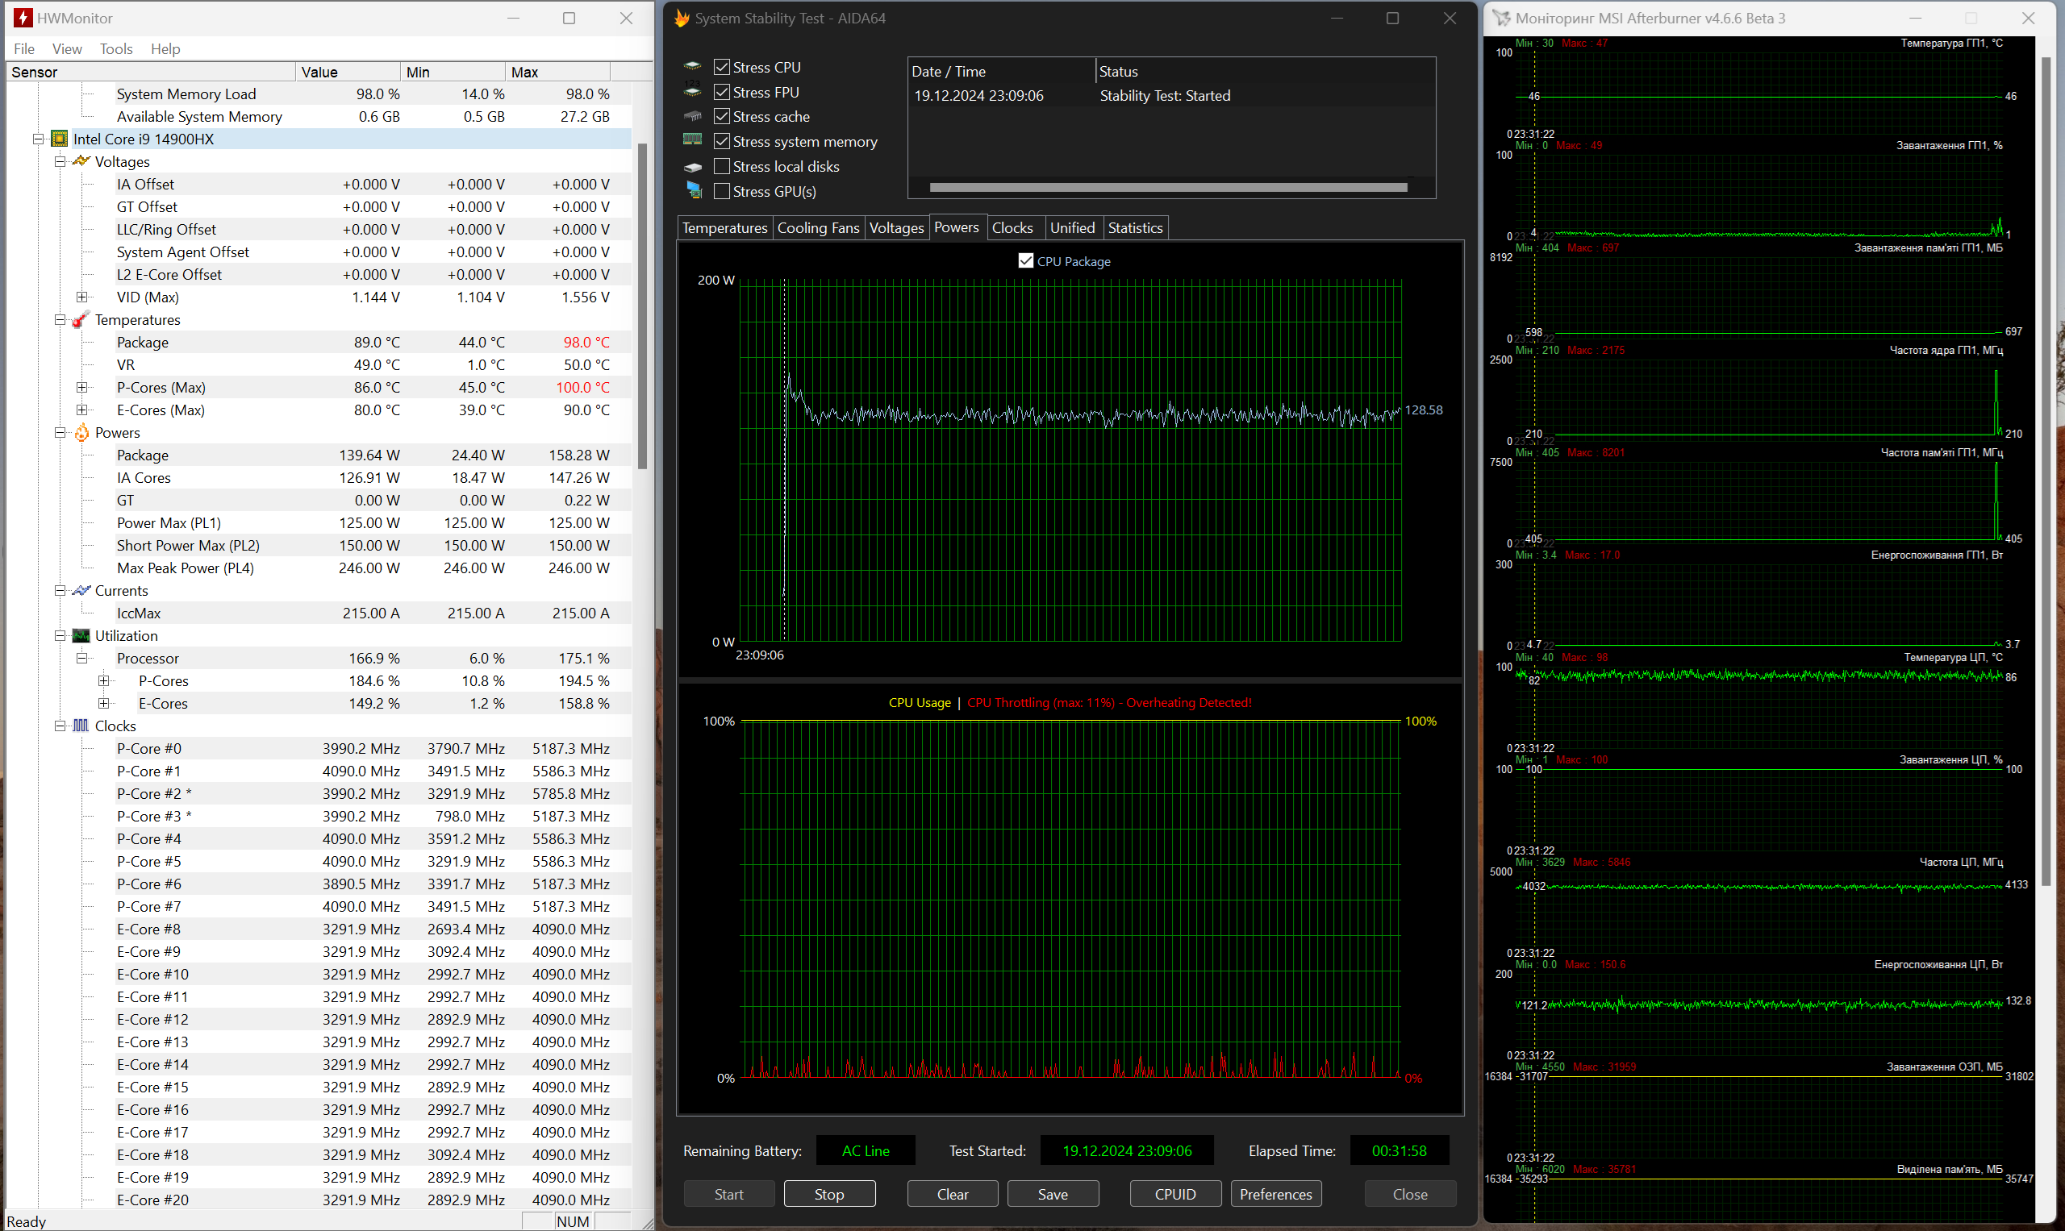
Task: Click the Stop button in AIDA64
Action: point(828,1195)
